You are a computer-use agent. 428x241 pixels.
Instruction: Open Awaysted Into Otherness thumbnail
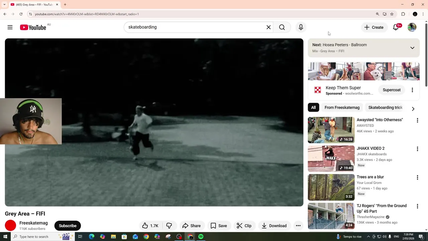[331, 130]
